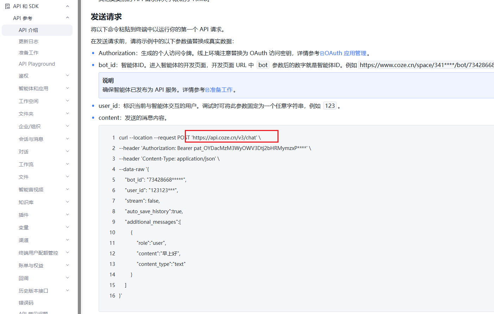Open the 错误码 page
The image size is (494, 314).
click(26, 303)
